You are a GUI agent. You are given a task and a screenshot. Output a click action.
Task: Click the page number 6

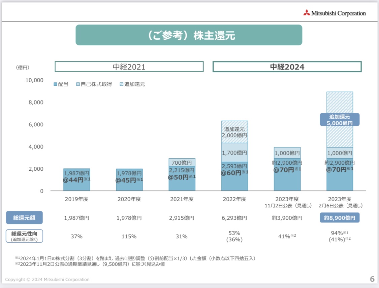click(x=372, y=279)
